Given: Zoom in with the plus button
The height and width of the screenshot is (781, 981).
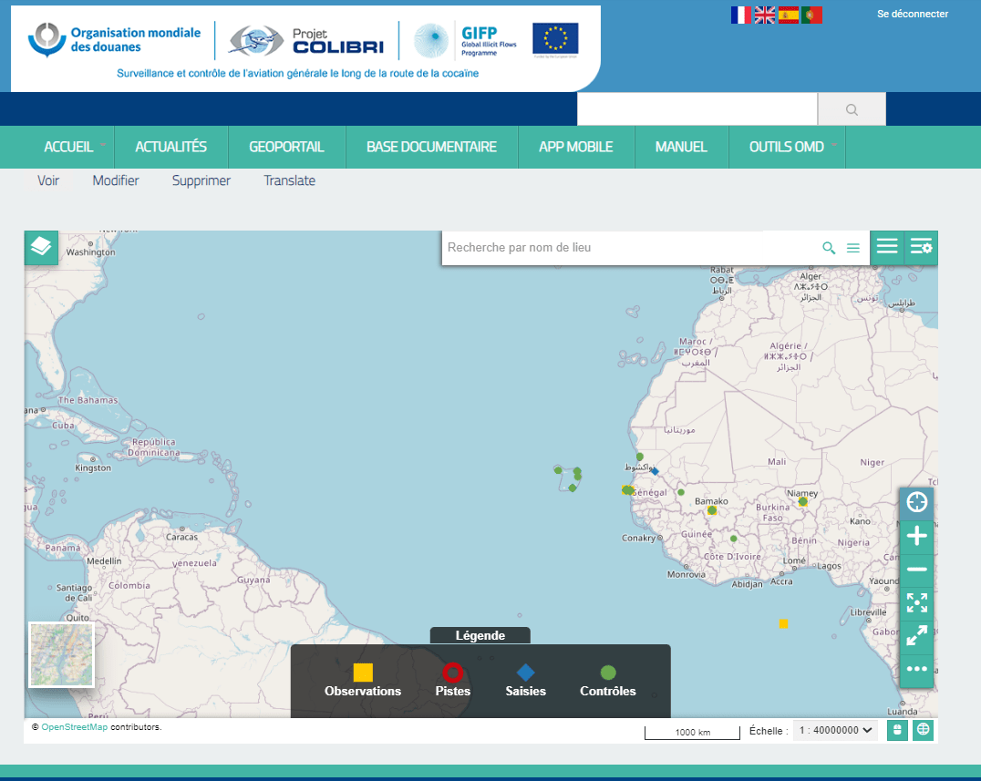Looking at the screenshot, I should tap(916, 536).
